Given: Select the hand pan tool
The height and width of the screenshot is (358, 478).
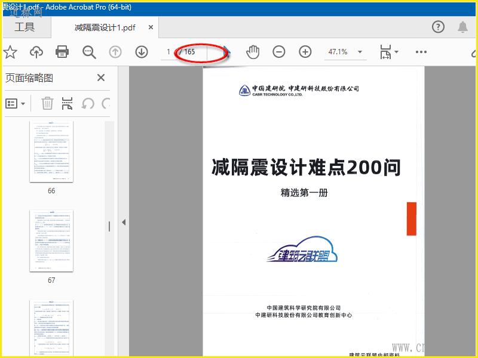Looking at the screenshot, I should point(253,52).
